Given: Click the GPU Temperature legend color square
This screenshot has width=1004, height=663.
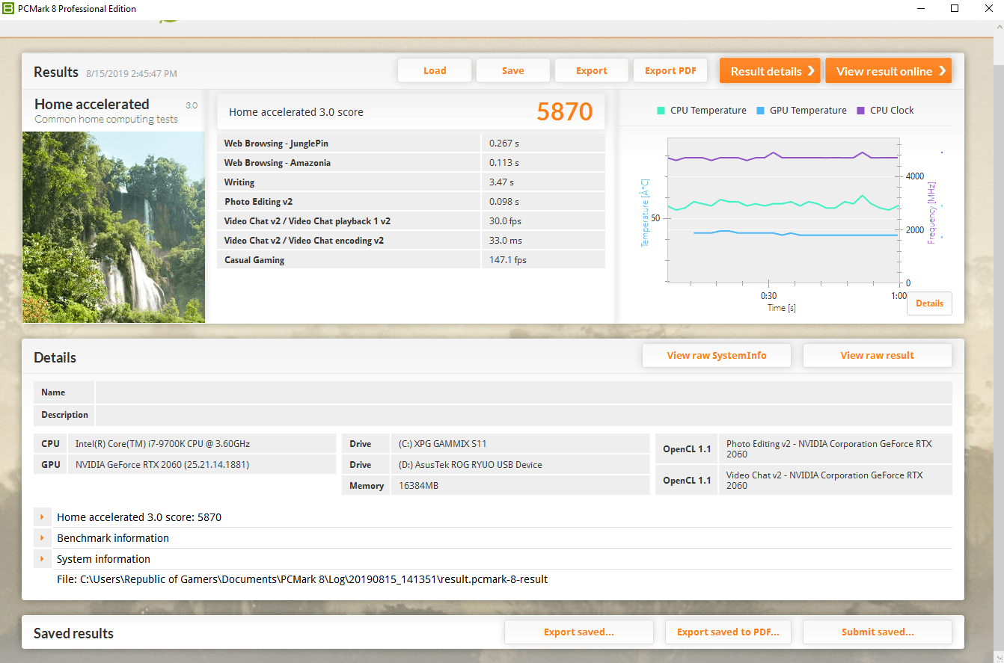Looking at the screenshot, I should tap(760, 111).
